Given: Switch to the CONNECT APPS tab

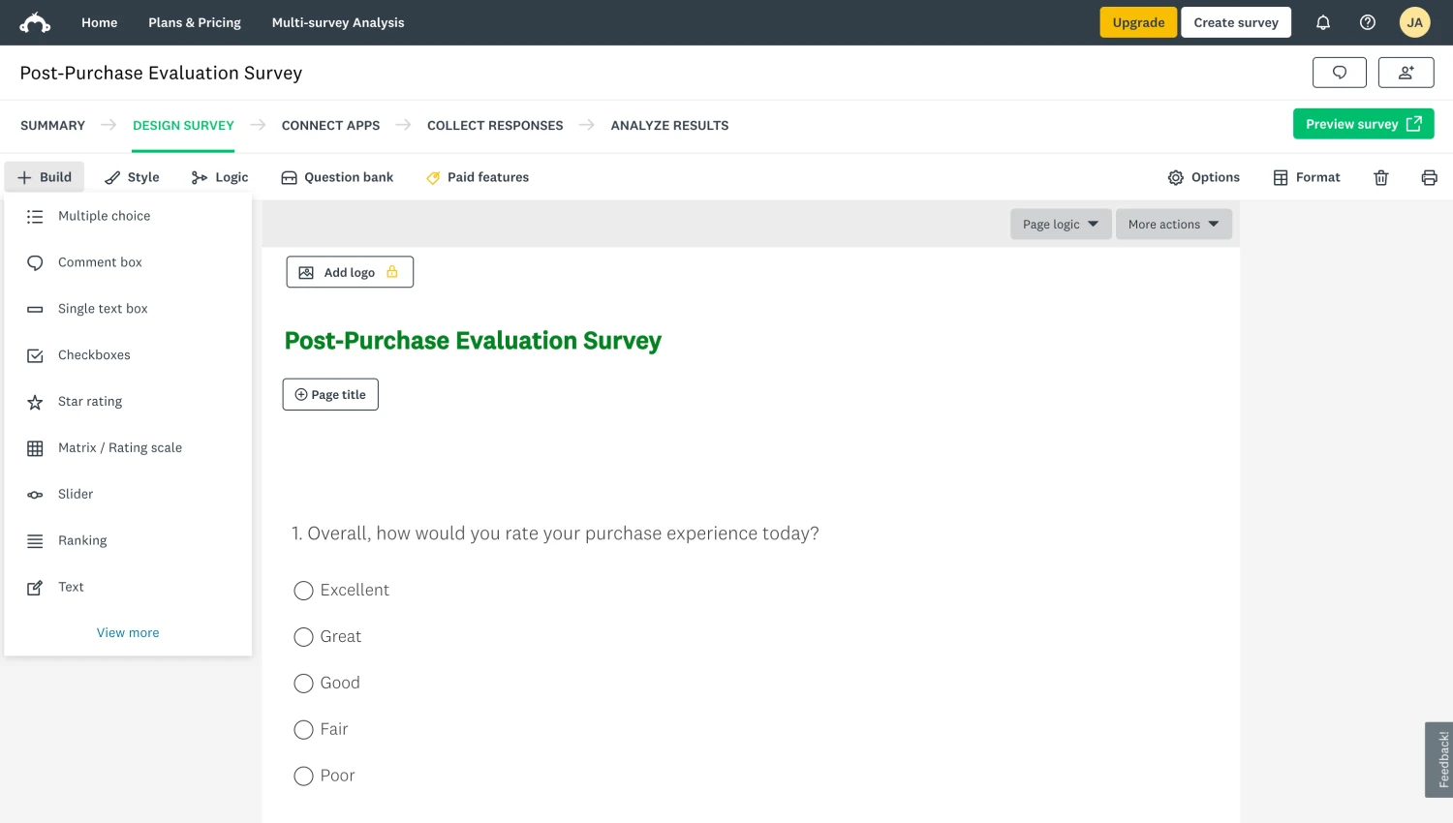Looking at the screenshot, I should (x=330, y=125).
